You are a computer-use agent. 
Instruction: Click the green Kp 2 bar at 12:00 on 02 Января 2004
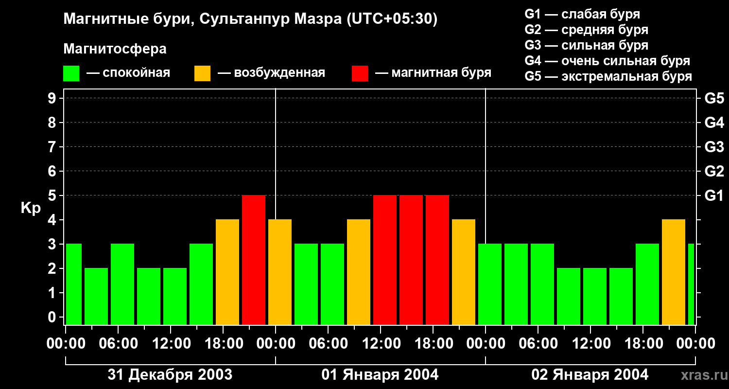pos(595,297)
